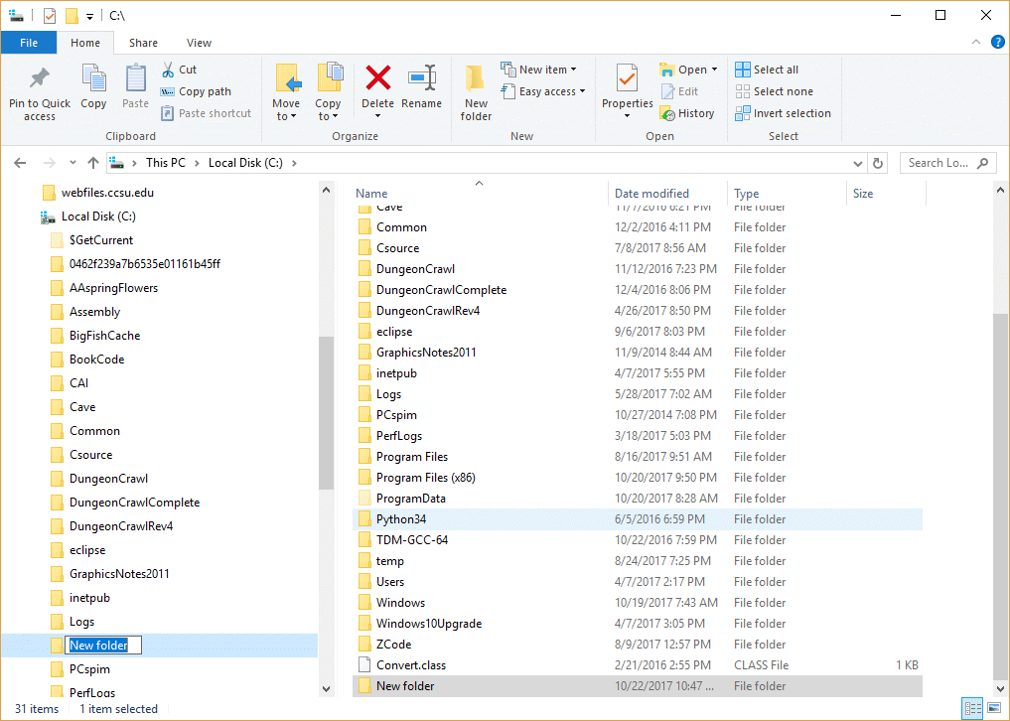
Task: Click Select all in ribbon
Action: tap(767, 70)
